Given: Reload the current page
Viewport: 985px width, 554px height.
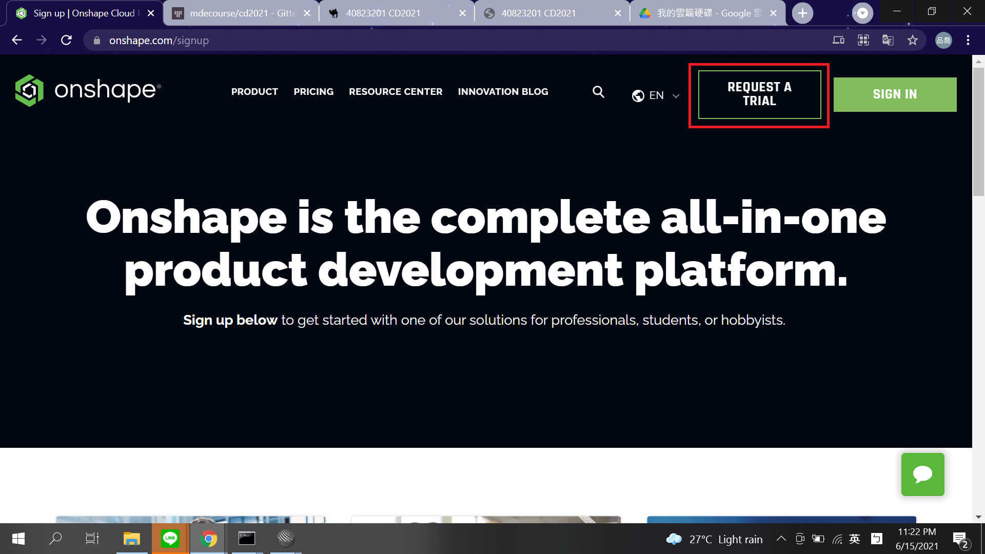Looking at the screenshot, I should pyautogui.click(x=66, y=40).
